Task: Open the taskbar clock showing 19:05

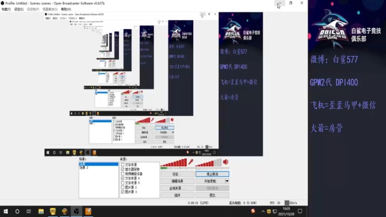Action: point(286,211)
